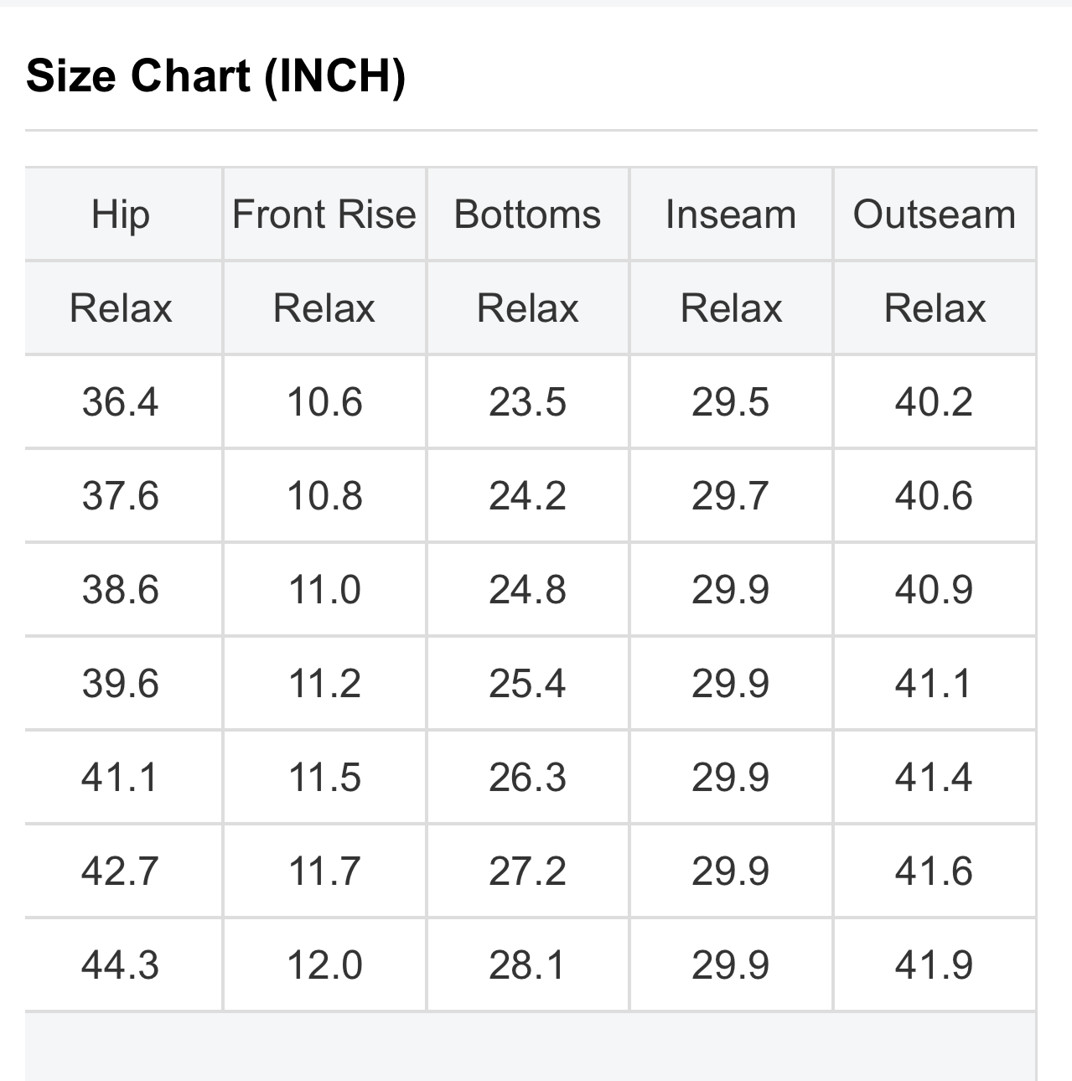Select the Hip column header
Image resolution: width=1072 pixels, height=1081 pixels.
[121, 215]
